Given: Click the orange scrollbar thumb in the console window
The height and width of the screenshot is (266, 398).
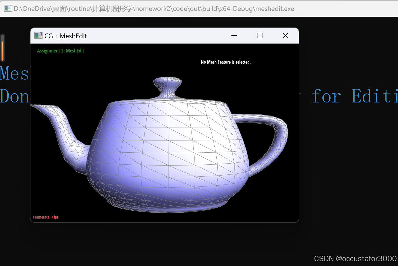Looking at the screenshot, I should click(3, 51).
